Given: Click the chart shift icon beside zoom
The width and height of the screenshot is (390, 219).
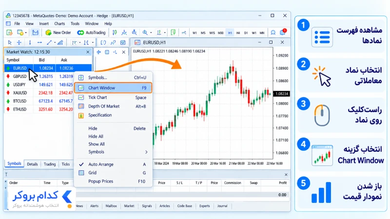Looking at the screenshot, I should click(159, 33).
